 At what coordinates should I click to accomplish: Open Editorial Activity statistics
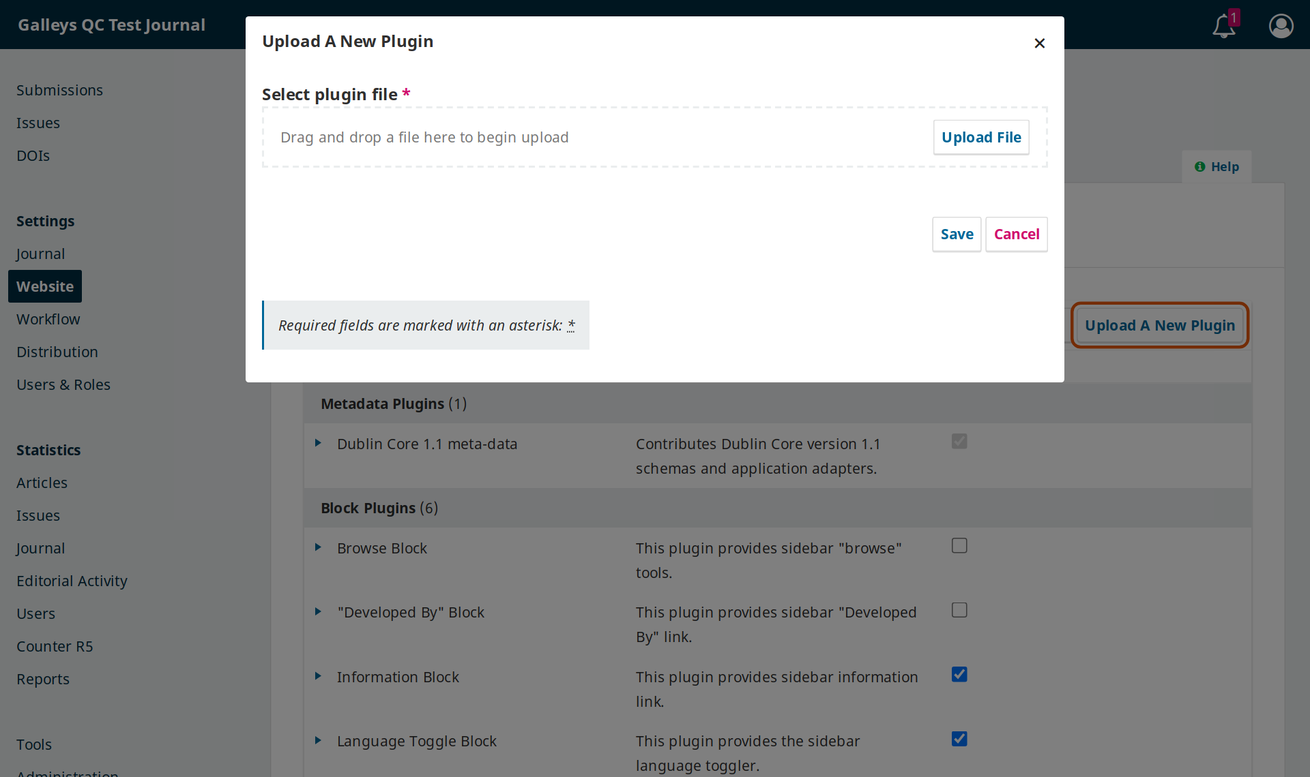(x=72, y=581)
